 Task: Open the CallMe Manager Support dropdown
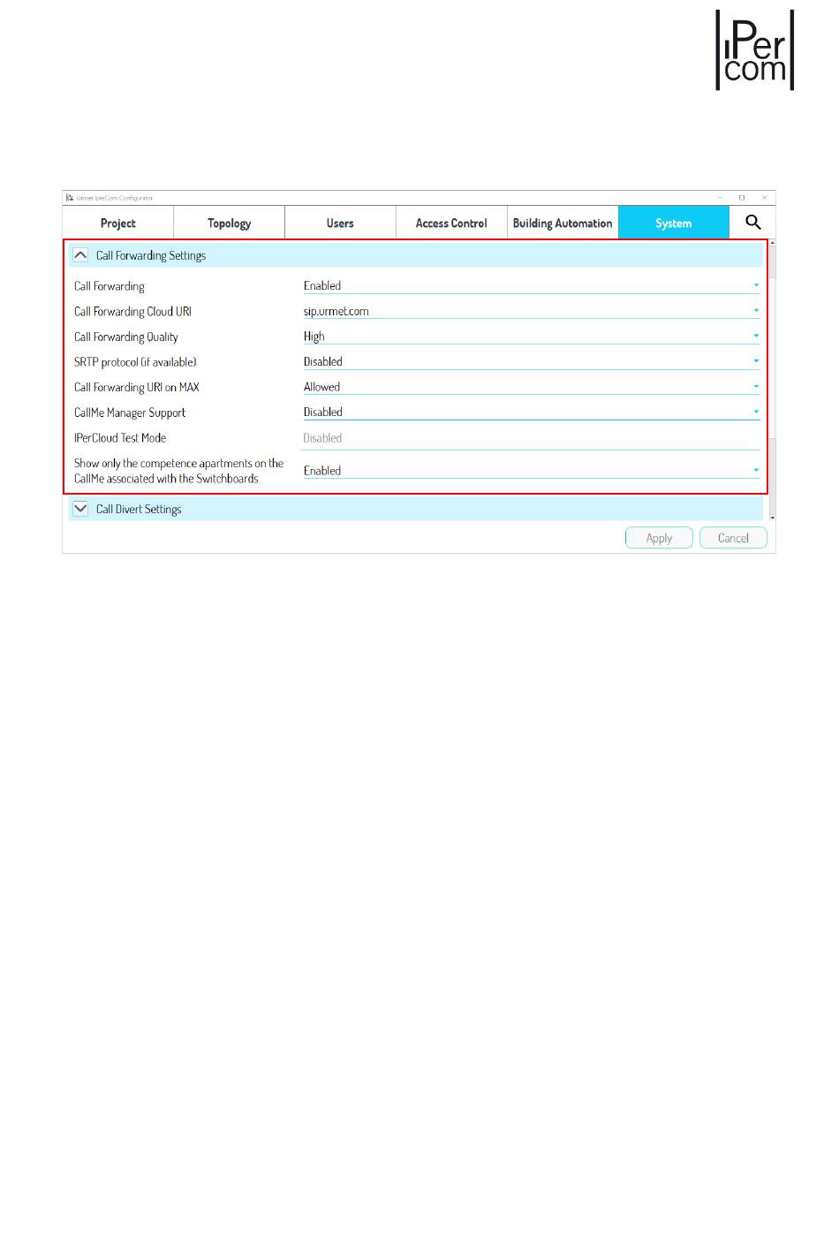click(755, 412)
